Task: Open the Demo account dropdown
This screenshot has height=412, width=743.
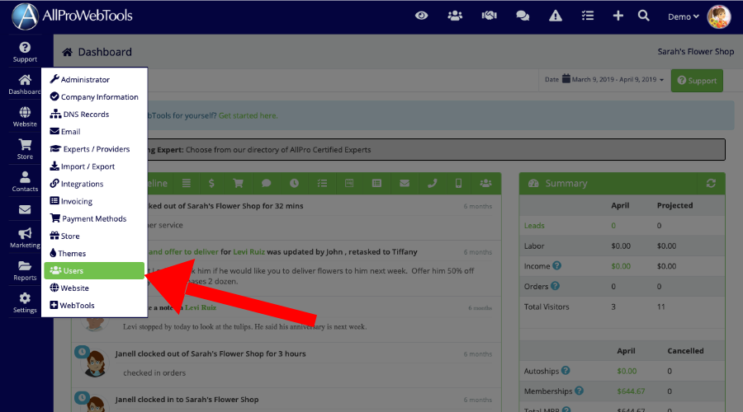Action: click(x=683, y=16)
